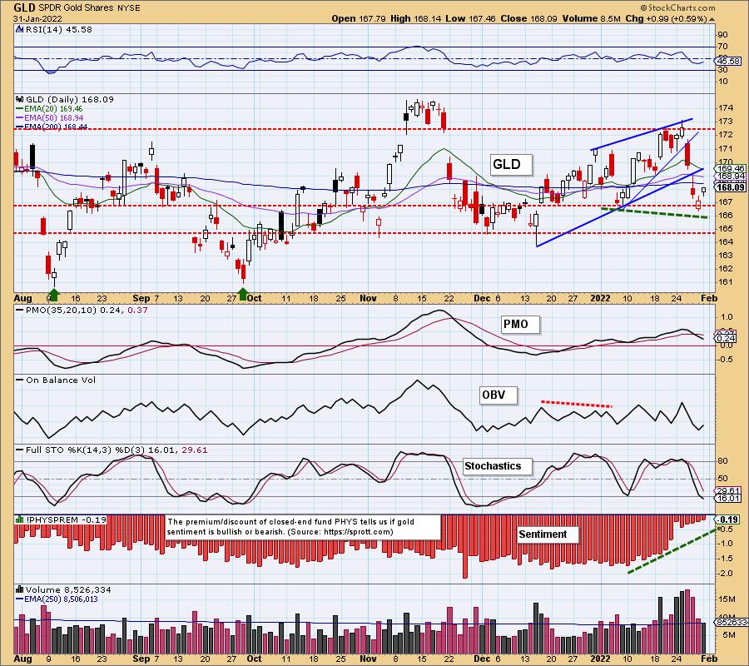Click the Chg +0.99 (+0.59%) value
Image resolution: width=749 pixels, height=666 pixels.
[666, 18]
